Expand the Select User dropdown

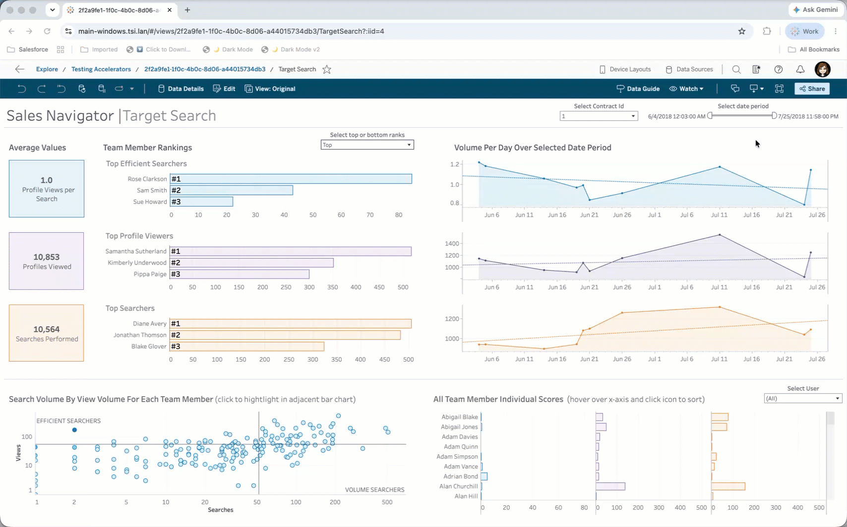point(803,398)
